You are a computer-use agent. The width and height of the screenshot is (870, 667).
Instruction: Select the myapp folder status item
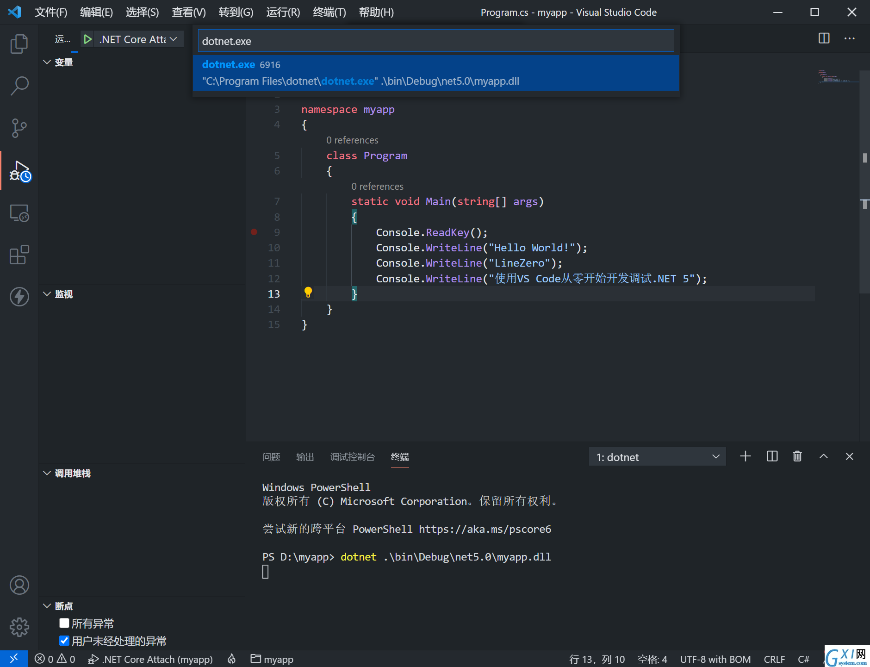tap(272, 659)
